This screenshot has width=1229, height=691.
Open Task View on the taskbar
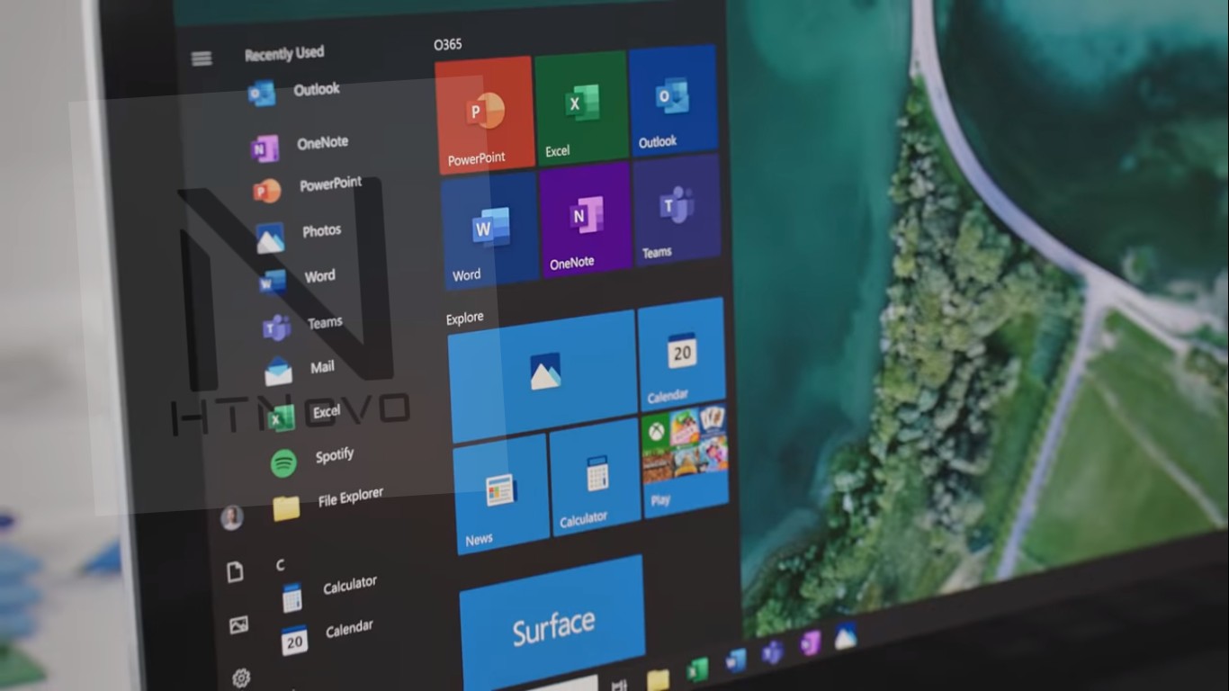pos(619,685)
